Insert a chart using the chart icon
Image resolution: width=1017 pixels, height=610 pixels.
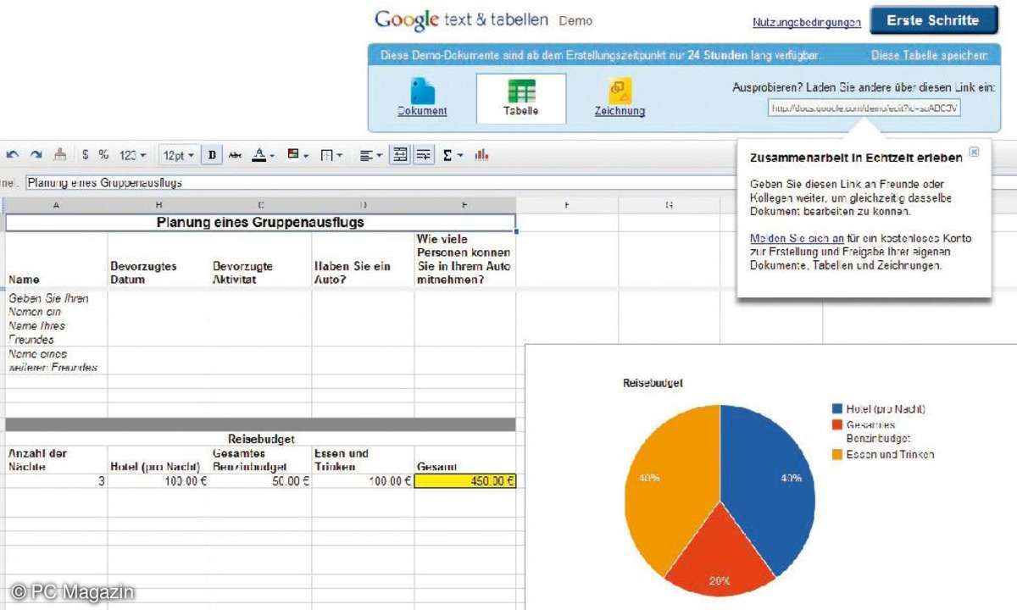click(x=482, y=155)
